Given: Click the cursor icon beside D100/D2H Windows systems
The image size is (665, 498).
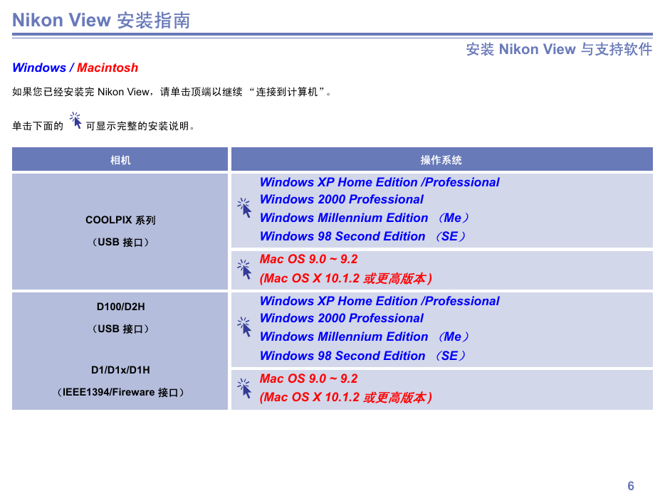Looking at the screenshot, I should pyautogui.click(x=245, y=327).
